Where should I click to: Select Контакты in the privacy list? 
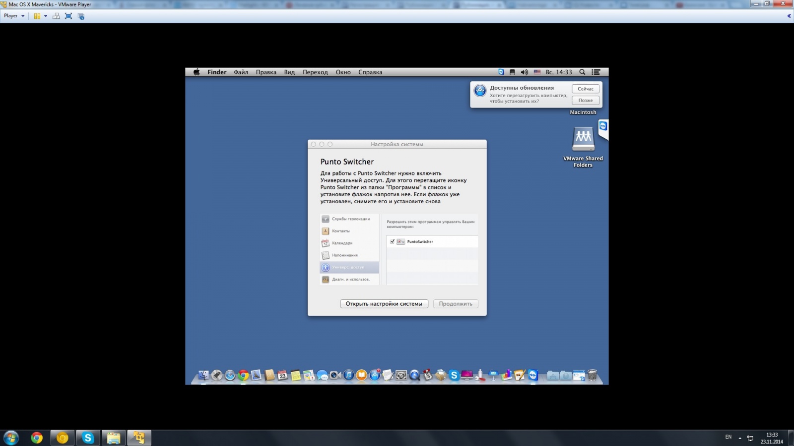pos(349,231)
